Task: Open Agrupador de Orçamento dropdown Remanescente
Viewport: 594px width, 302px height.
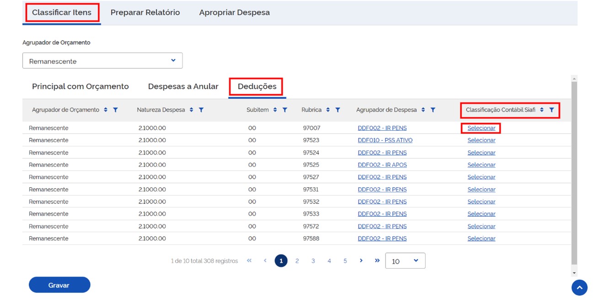Action: tap(102, 61)
